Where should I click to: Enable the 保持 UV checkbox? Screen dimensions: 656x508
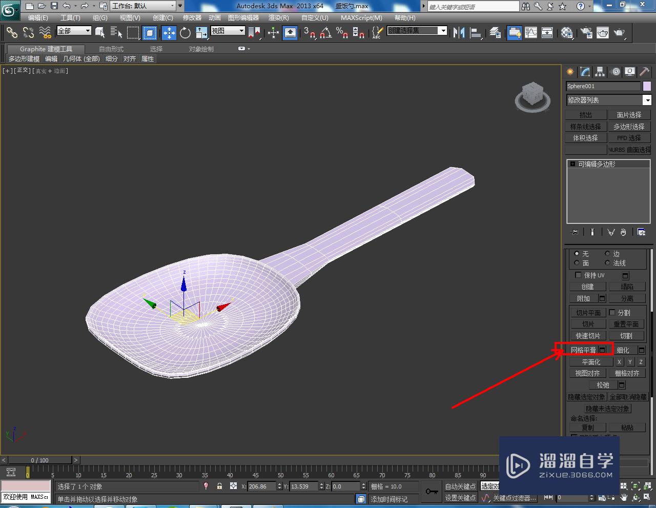pos(579,275)
